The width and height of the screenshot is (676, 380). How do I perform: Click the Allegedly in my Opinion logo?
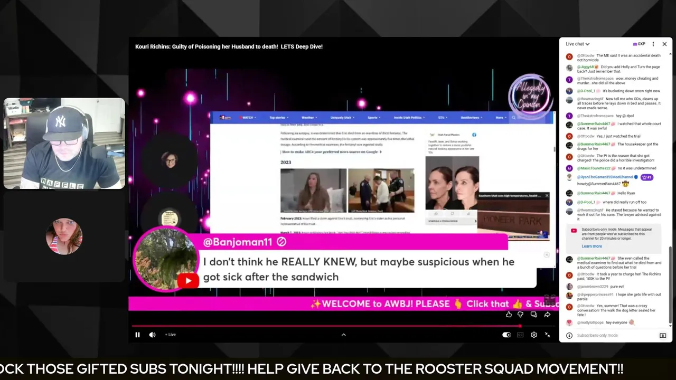530,97
